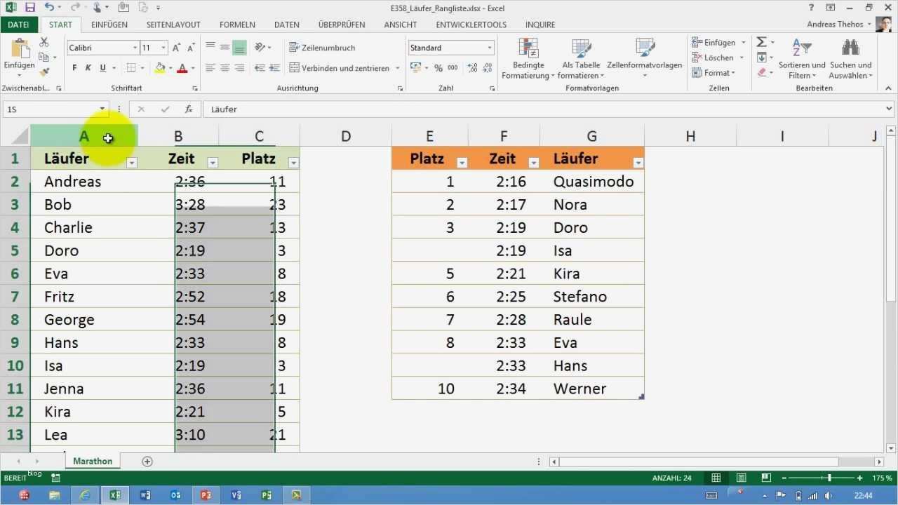Click in the Name Box field
The width and height of the screenshot is (898, 505).
51,109
